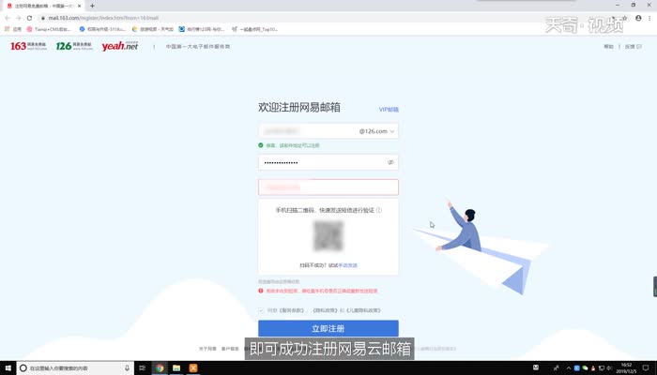Screen dimensions: 657x375
Task: Click the Windows taskbar search box
Action: tap(75, 367)
